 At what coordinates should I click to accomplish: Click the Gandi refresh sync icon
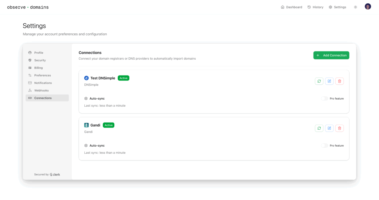pos(319,128)
